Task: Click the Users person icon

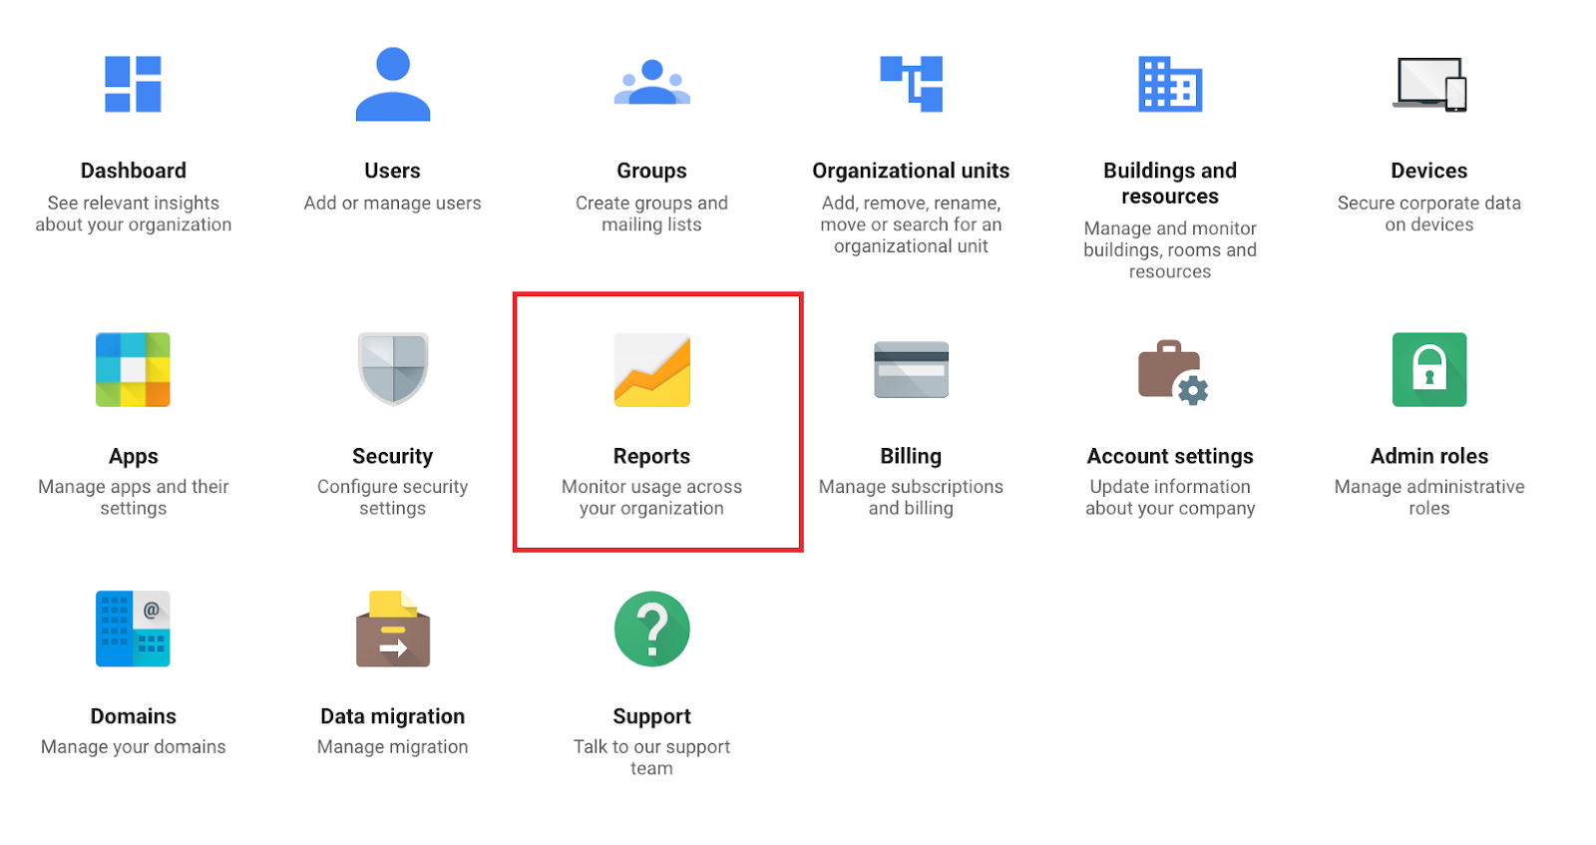Action: click(393, 84)
